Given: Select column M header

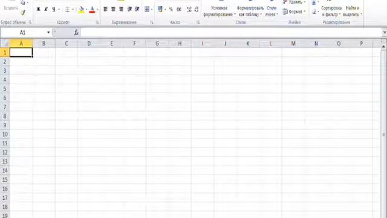Looking at the screenshot, I should (293, 44).
